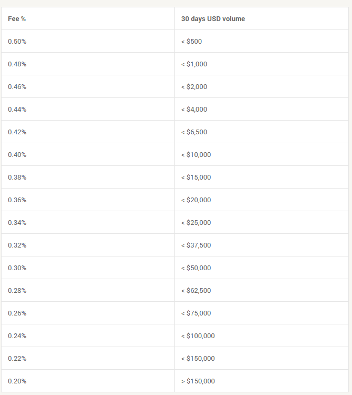Click the 'Fee %' column header
This screenshot has height=395, width=352.
(x=88, y=18)
